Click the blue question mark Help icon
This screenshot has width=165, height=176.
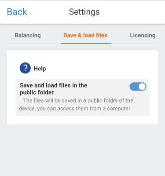click(x=25, y=68)
